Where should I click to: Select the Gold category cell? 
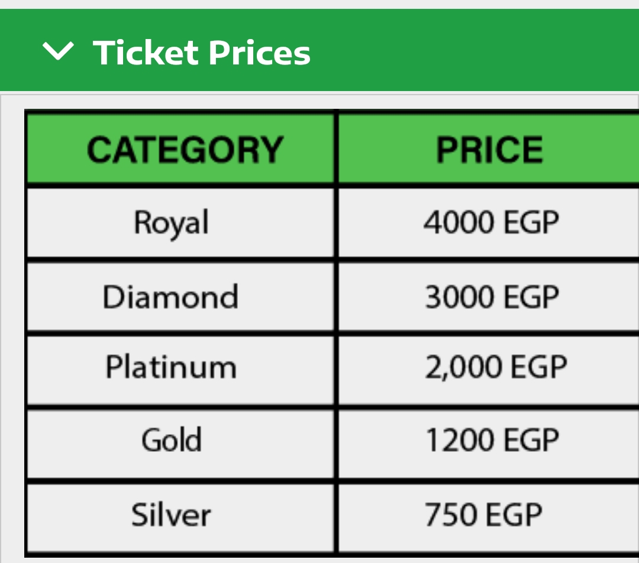click(172, 440)
